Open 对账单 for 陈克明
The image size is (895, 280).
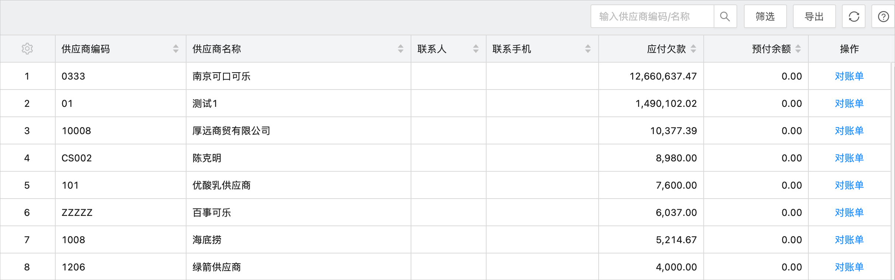click(849, 158)
